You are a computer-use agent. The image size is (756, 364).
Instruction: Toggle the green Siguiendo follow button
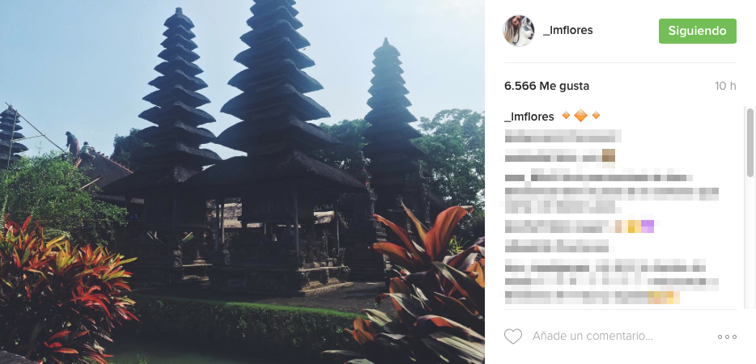coord(697,31)
